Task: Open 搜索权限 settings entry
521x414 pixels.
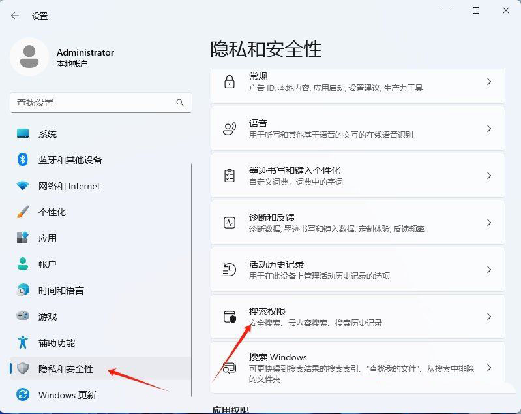Action: [x=357, y=317]
